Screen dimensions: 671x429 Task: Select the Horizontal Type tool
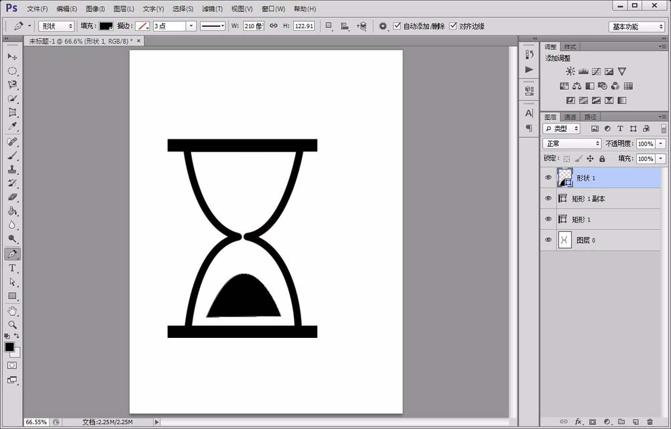click(x=12, y=268)
